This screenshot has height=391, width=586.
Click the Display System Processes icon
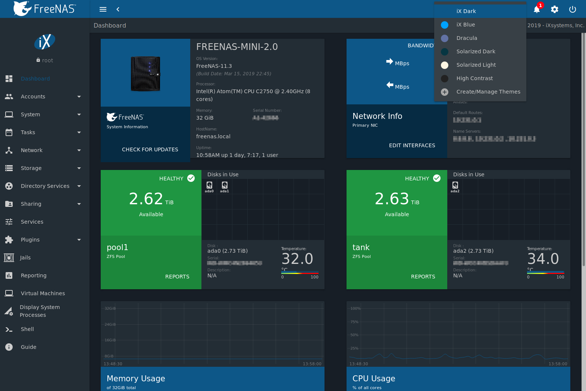coord(9,311)
